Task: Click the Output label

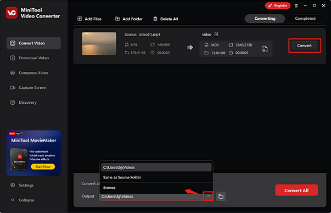Action: [x=88, y=196]
